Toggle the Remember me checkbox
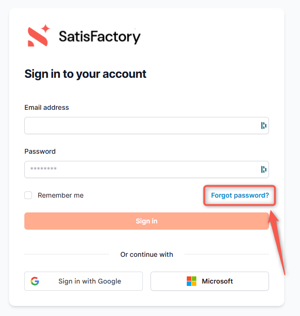Viewport: 300px width, 316px height. [x=28, y=195]
